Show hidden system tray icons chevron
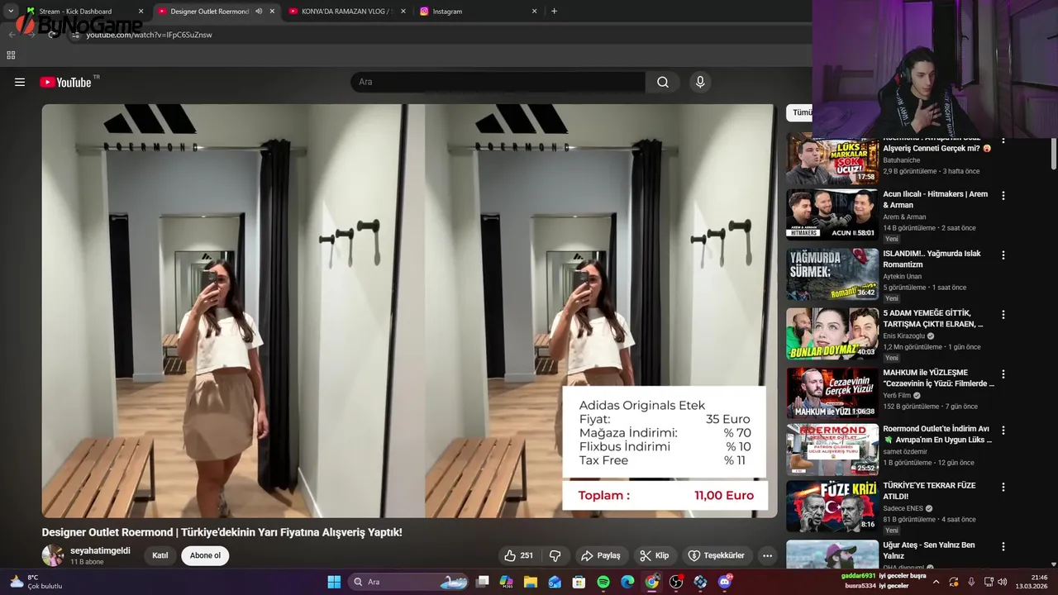The height and width of the screenshot is (595, 1058). tap(935, 582)
